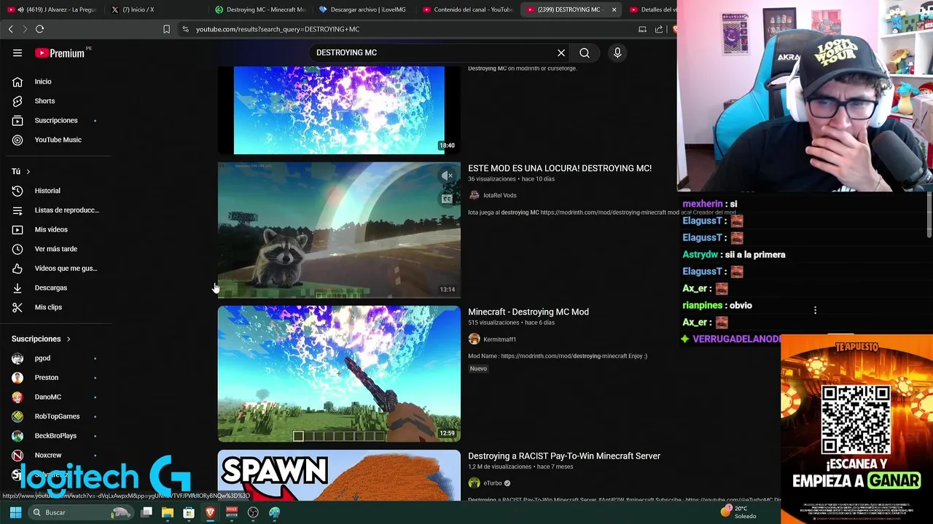Viewport: 933px width, 524px height.
Task: Expand the Suscripciones section header
Action: point(42,339)
